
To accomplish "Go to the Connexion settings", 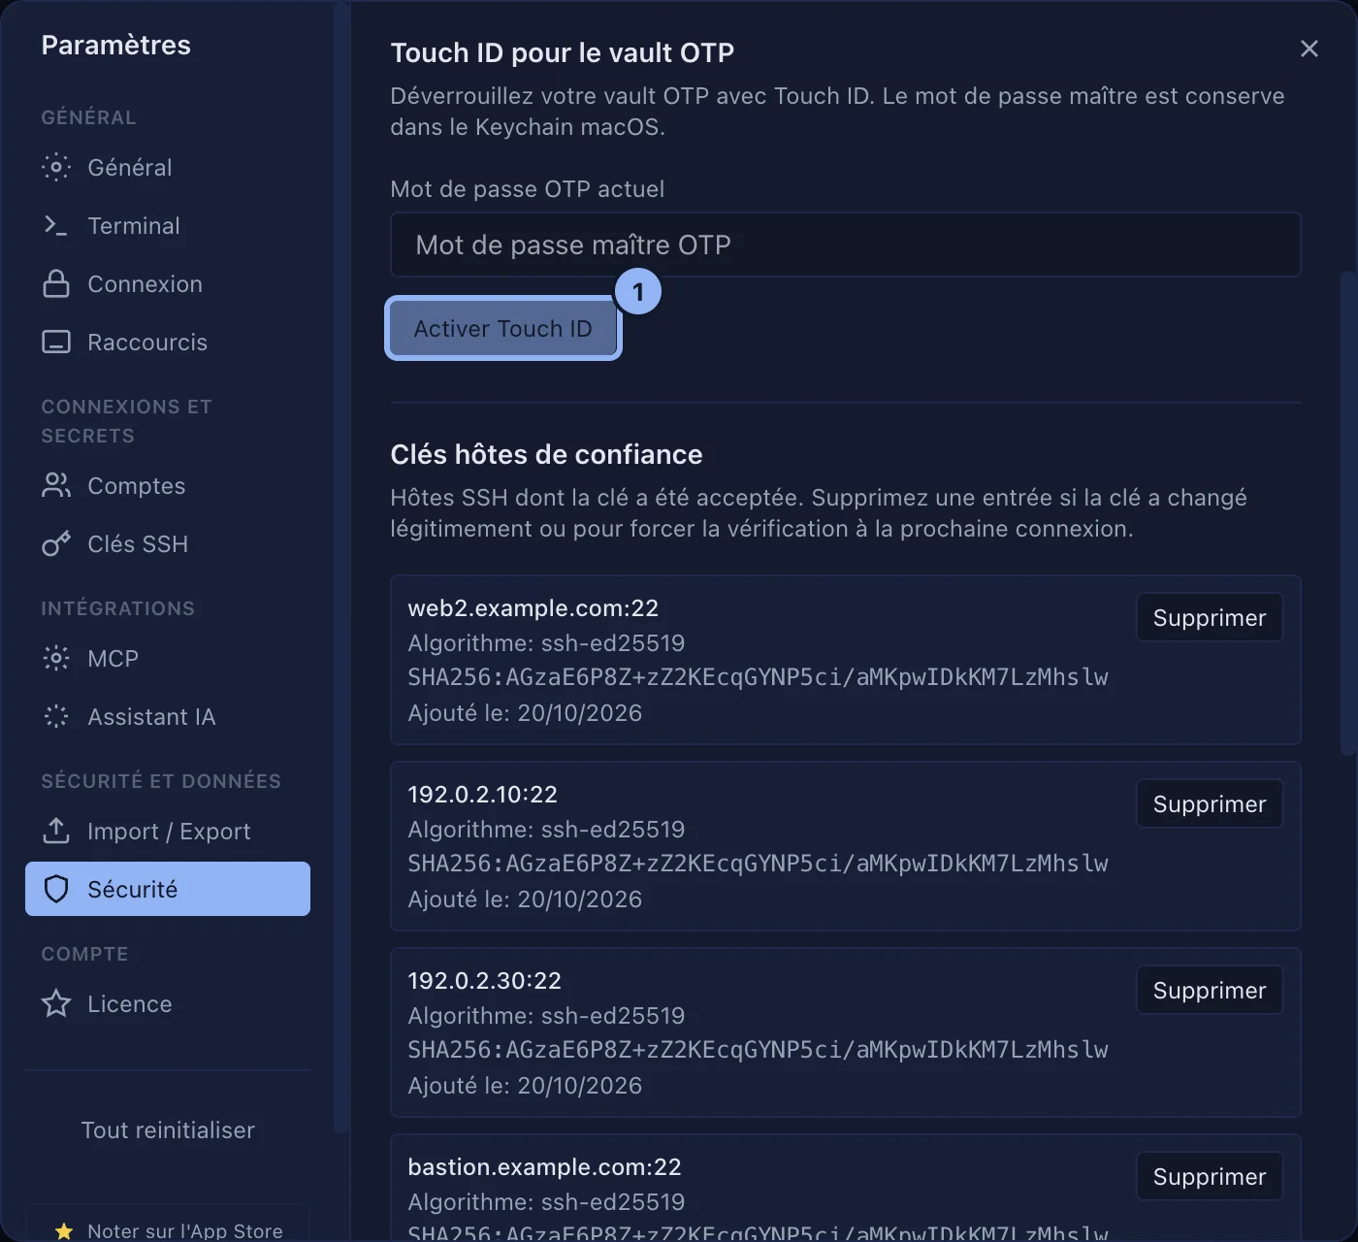I will point(168,283).
